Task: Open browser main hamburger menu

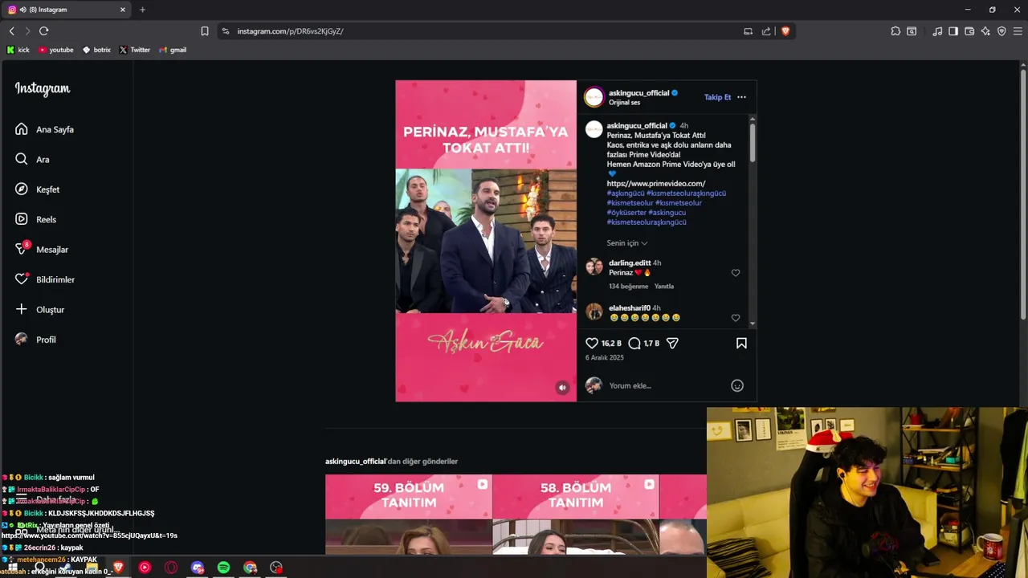Action: (1018, 31)
